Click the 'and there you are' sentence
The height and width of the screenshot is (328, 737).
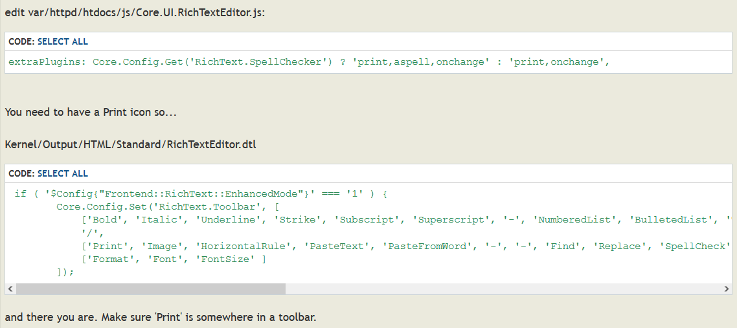click(x=160, y=318)
